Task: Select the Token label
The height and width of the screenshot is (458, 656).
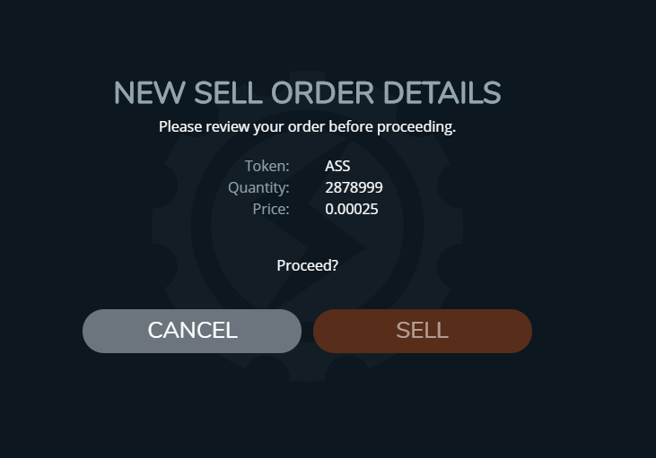Action: [x=268, y=166]
